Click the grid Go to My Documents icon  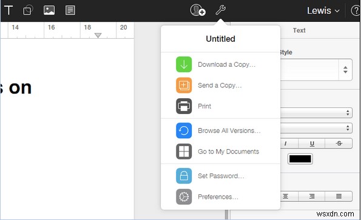(184, 152)
